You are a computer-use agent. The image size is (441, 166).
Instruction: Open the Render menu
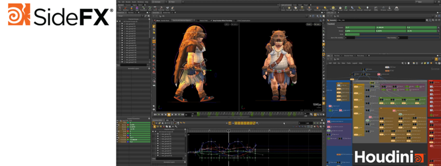tap(128, 2)
